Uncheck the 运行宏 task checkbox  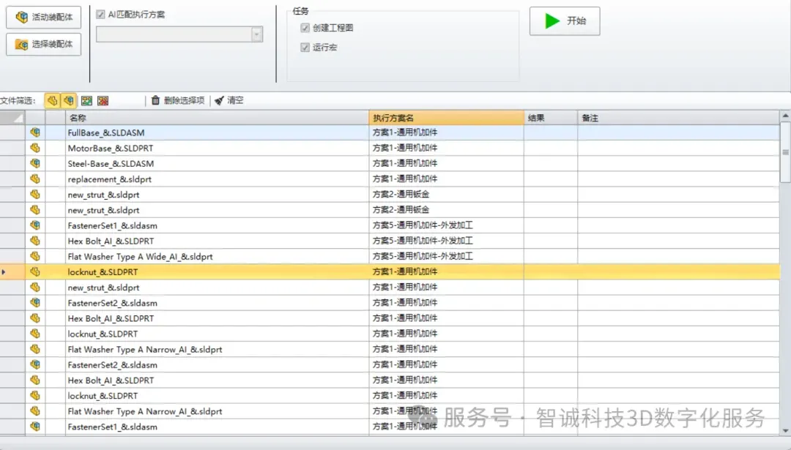[x=305, y=48]
